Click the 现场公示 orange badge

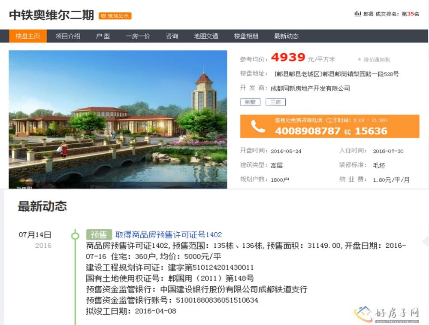pyautogui.click(x=115, y=16)
